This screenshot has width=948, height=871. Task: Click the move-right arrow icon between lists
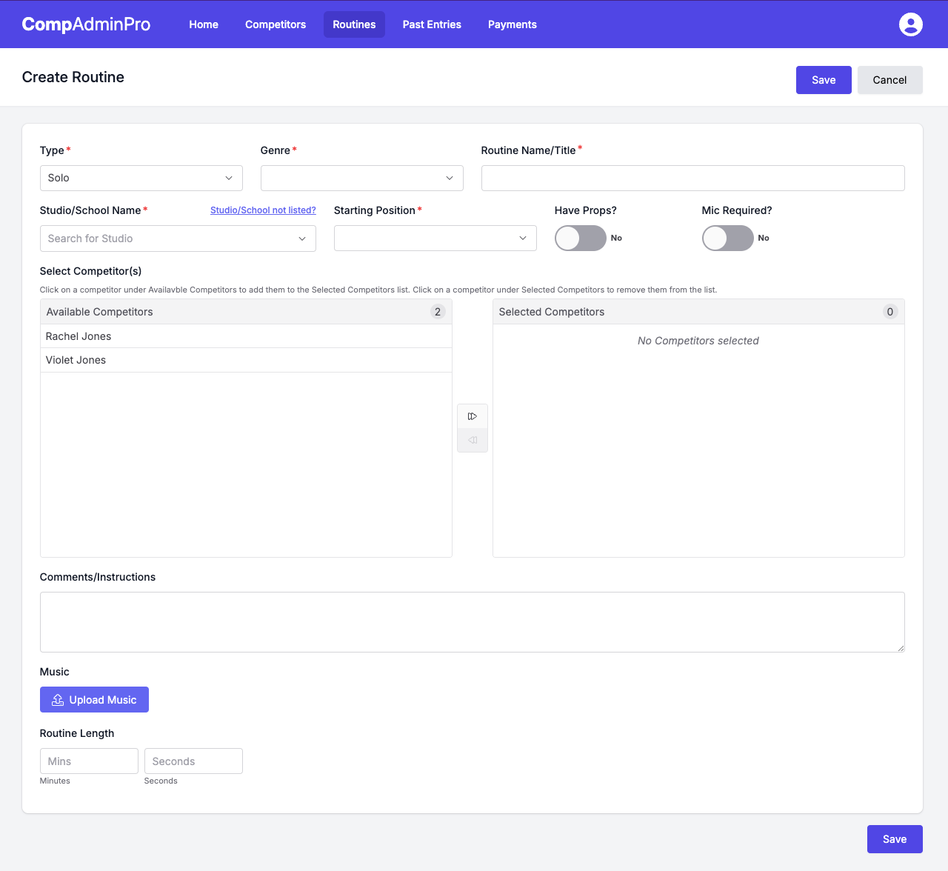coord(473,416)
